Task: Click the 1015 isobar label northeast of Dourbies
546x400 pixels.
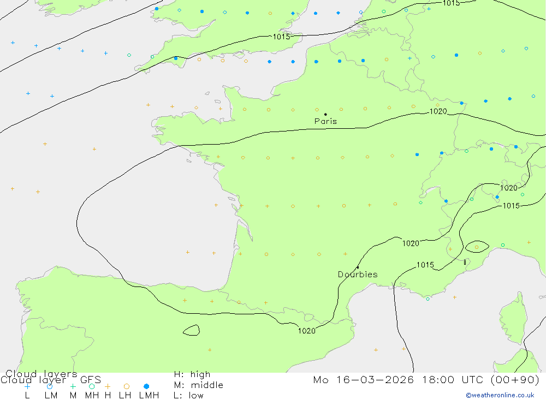Action: (x=425, y=265)
